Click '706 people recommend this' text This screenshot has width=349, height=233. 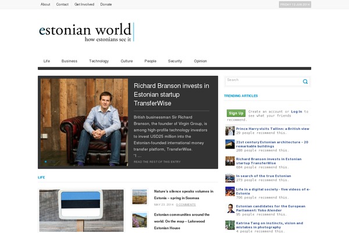(262, 197)
